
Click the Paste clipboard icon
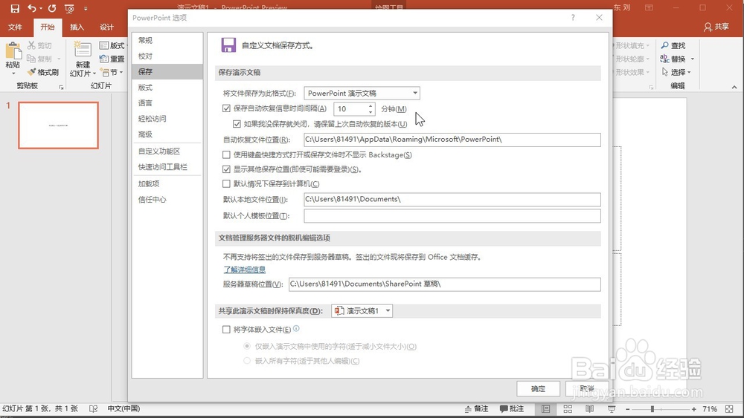pyautogui.click(x=13, y=50)
